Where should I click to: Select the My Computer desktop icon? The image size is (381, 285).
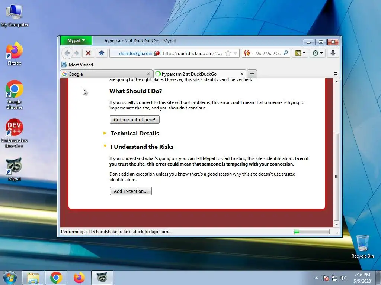(15, 15)
